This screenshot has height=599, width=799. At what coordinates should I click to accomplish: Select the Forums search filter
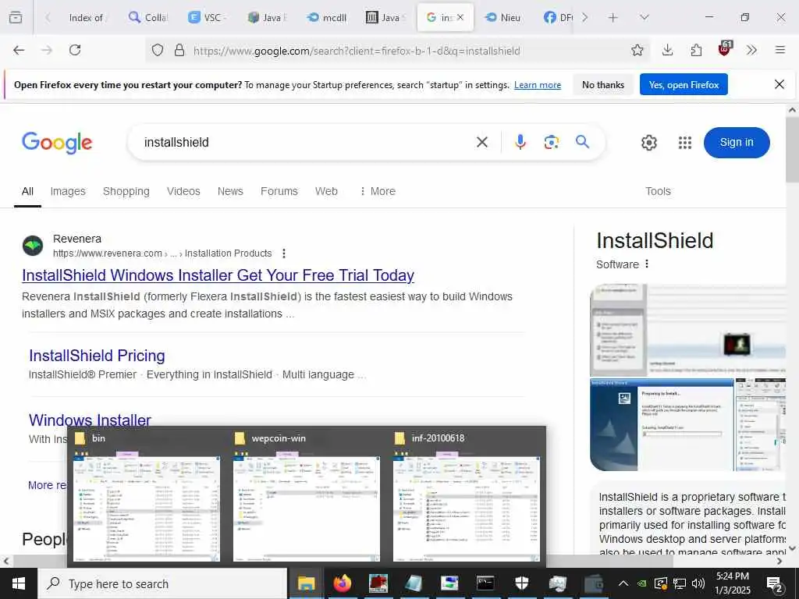click(279, 191)
